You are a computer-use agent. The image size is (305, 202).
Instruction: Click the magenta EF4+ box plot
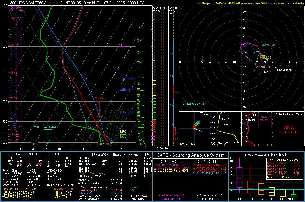pyautogui.click(x=239, y=176)
